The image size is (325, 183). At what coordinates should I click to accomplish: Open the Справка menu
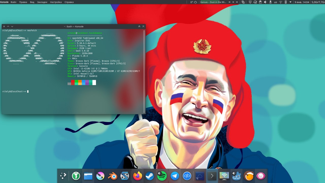pos(69,2)
